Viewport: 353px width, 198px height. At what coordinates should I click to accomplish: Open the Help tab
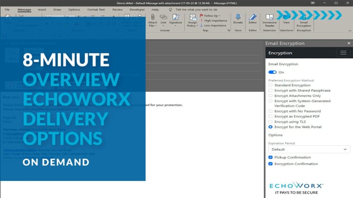click(155, 10)
